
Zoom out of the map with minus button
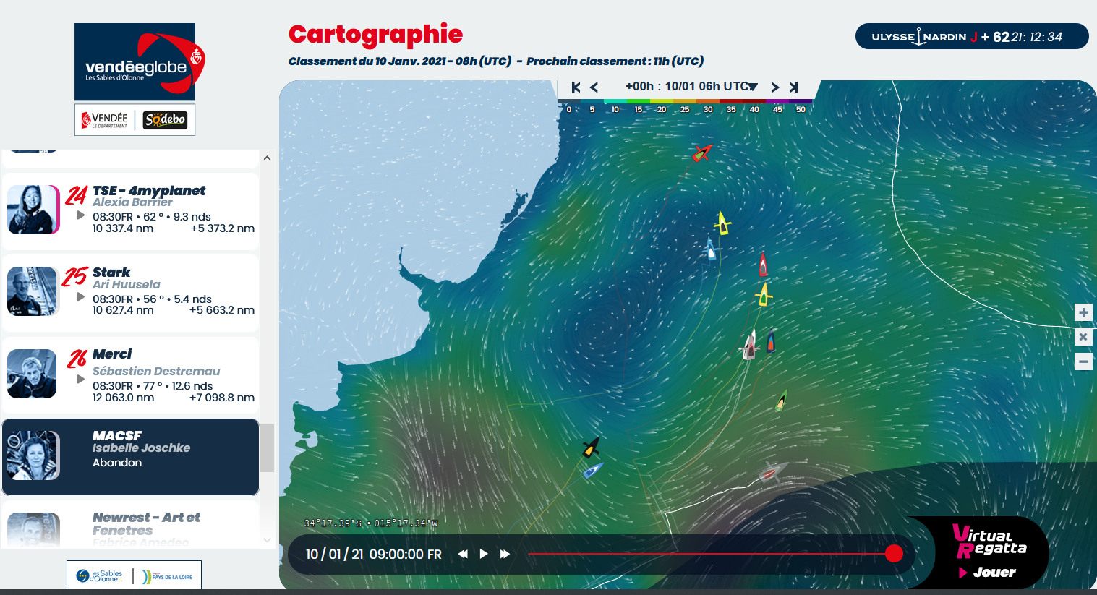[x=1083, y=361]
